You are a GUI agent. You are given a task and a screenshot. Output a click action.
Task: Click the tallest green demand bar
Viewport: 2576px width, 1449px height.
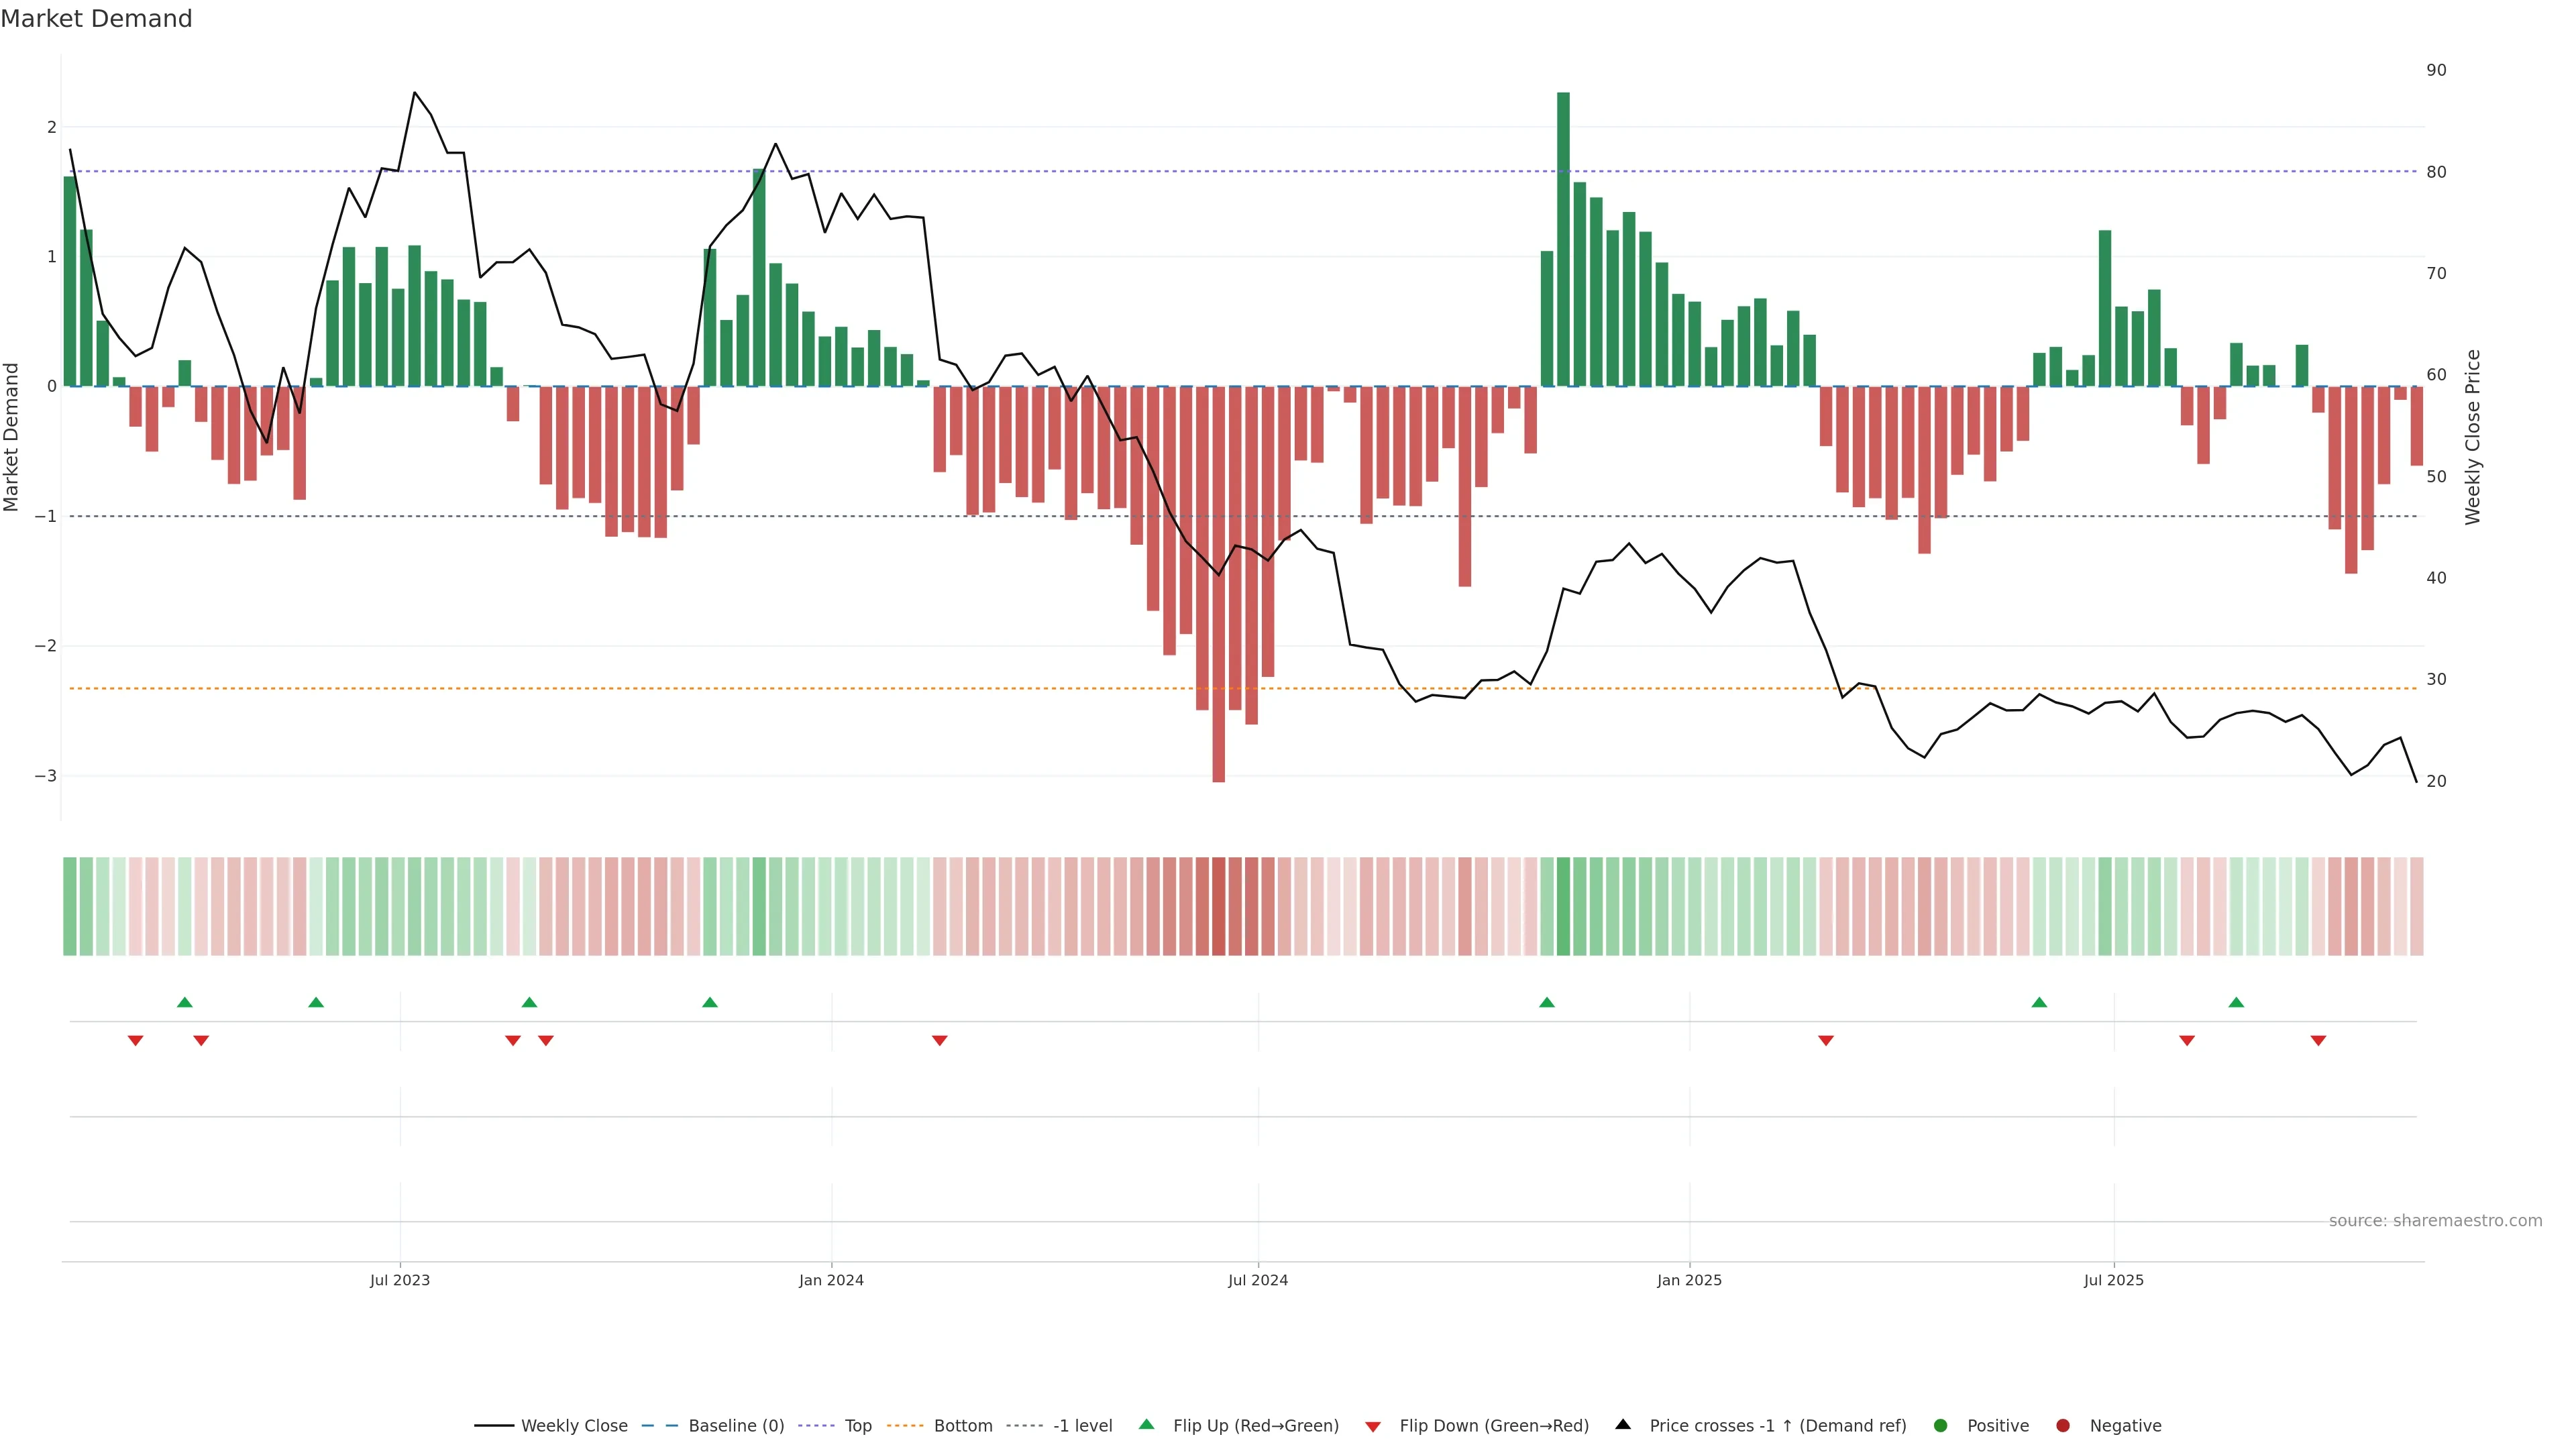click(x=1563, y=240)
